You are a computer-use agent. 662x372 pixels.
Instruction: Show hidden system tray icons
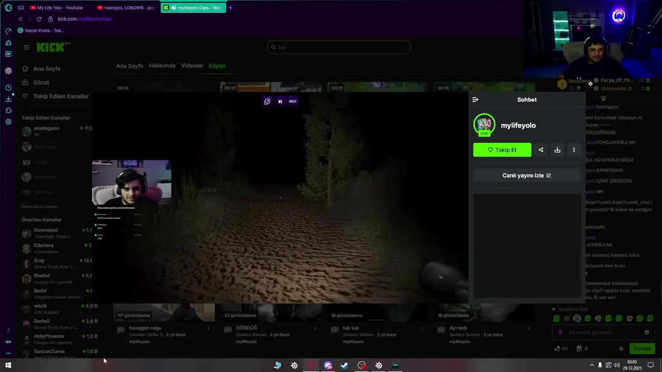click(592, 365)
